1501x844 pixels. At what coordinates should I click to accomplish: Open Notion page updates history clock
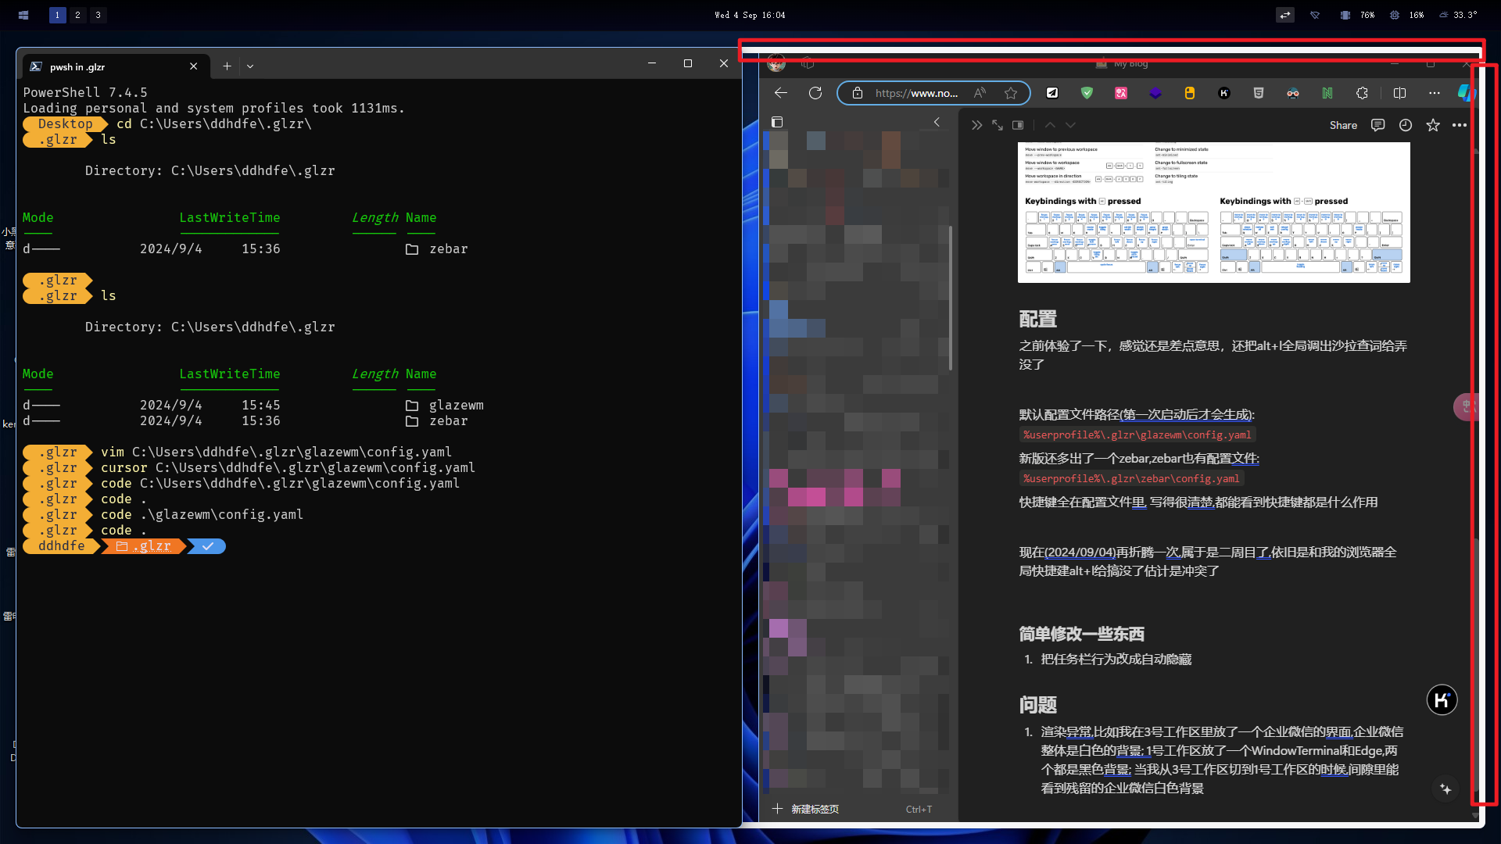(x=1405, y=125)
